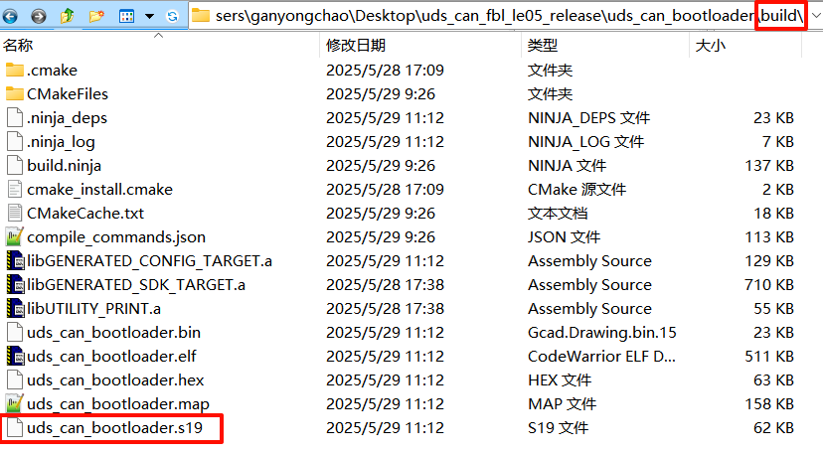Select the uds_can_bootloader.elf file icon

coord(15,357)
